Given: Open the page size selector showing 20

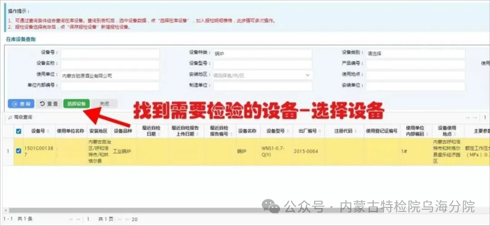Looking at the screenshot, I should (135, 220).
